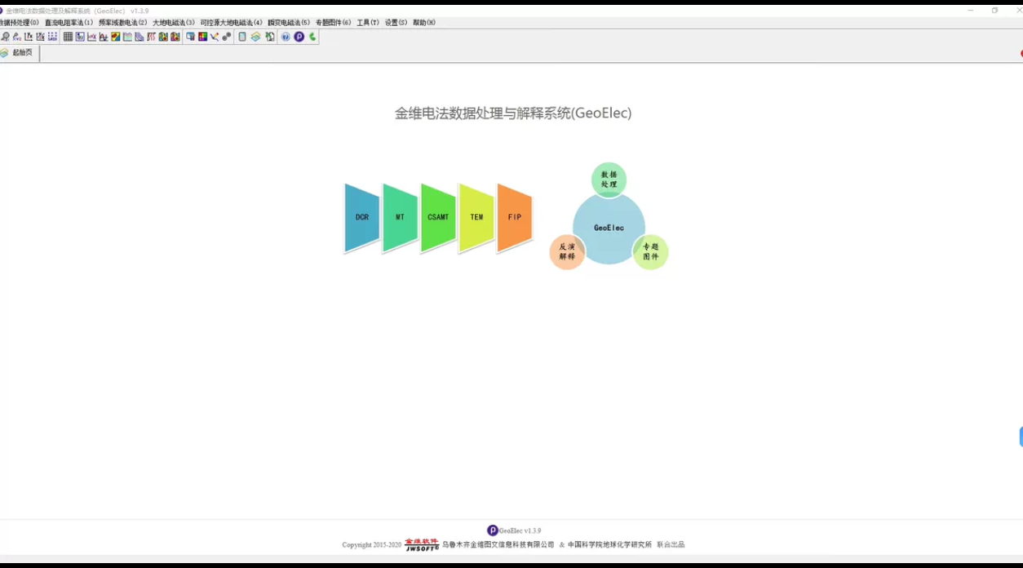Click the blue-gray slope section icon
This screenshot has width=1023, height=568.
point(139,37)
